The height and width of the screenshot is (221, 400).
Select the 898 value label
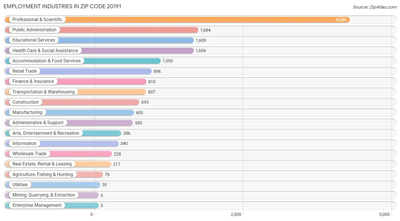(x=157, y=71)
